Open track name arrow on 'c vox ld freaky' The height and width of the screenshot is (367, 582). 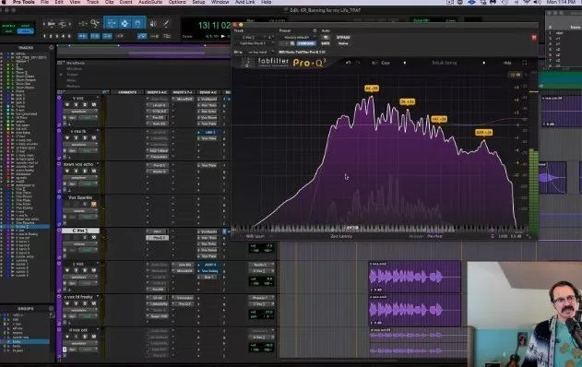point(98,297)
